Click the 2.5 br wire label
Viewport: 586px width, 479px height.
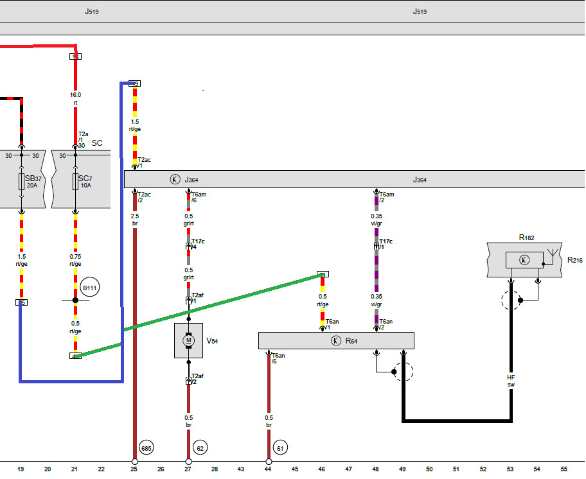[x=135, y=220]
